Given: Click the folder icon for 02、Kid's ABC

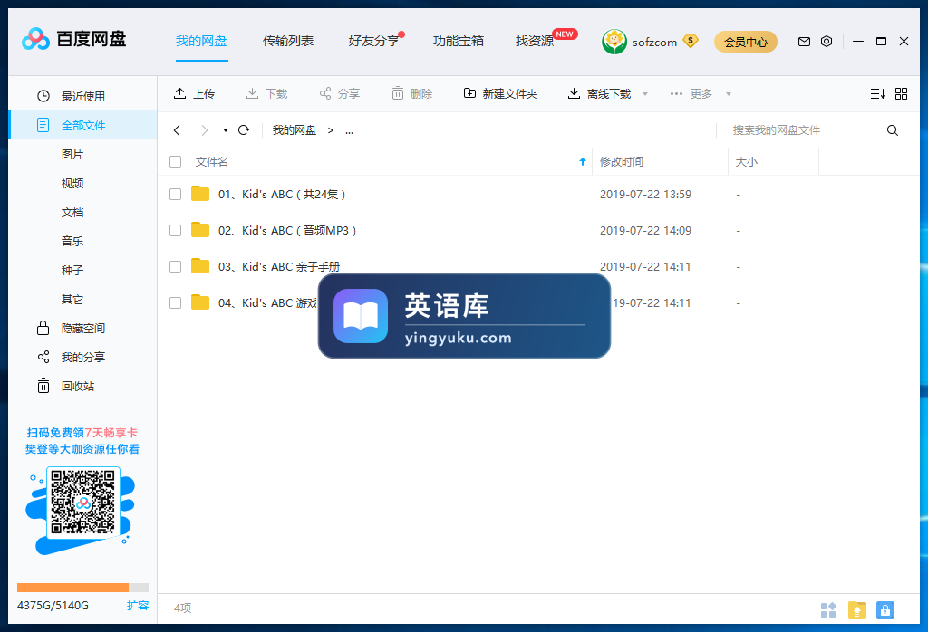Looking at the screenshot, I should tap(200, 229).
